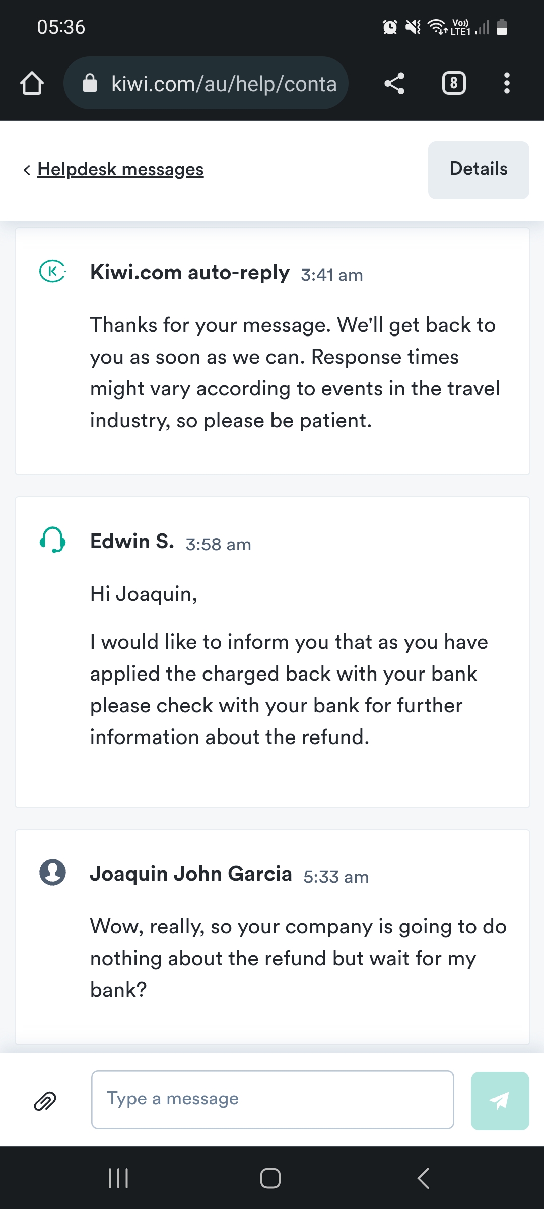Image resolution: width=544 pixels, height=1209 pixels.
Task: Open the Details button
Action: (x=479, y=170)
